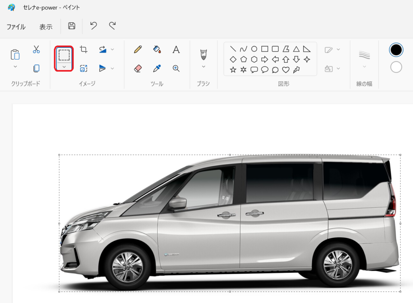
Task: Pick the Color picker eyedropper tool
Action: click(x=157, y=68)
